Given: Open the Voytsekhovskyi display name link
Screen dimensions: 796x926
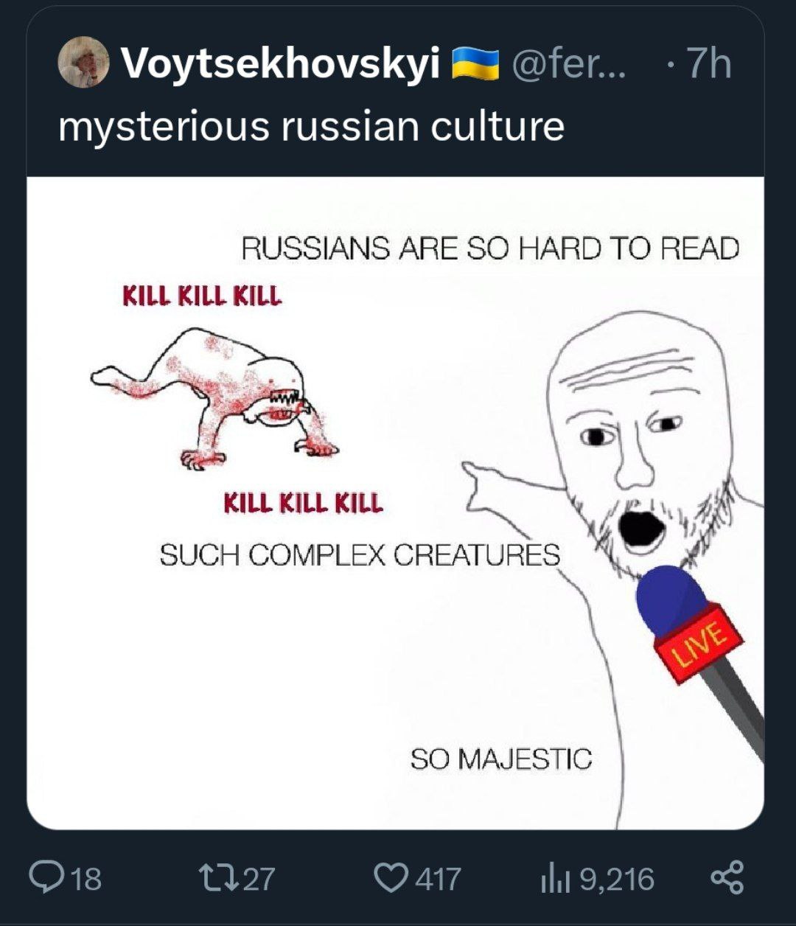Looking at the screenshot, I should 280,63.
